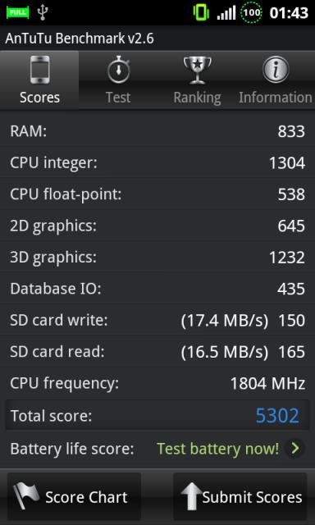The image size is (315, 525).
Task: Tap the 3D graphics score row
Action: pos(157,257)
